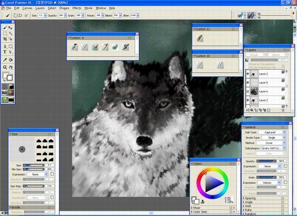Open the File menu
297x216 pixels.
(9, 8)
